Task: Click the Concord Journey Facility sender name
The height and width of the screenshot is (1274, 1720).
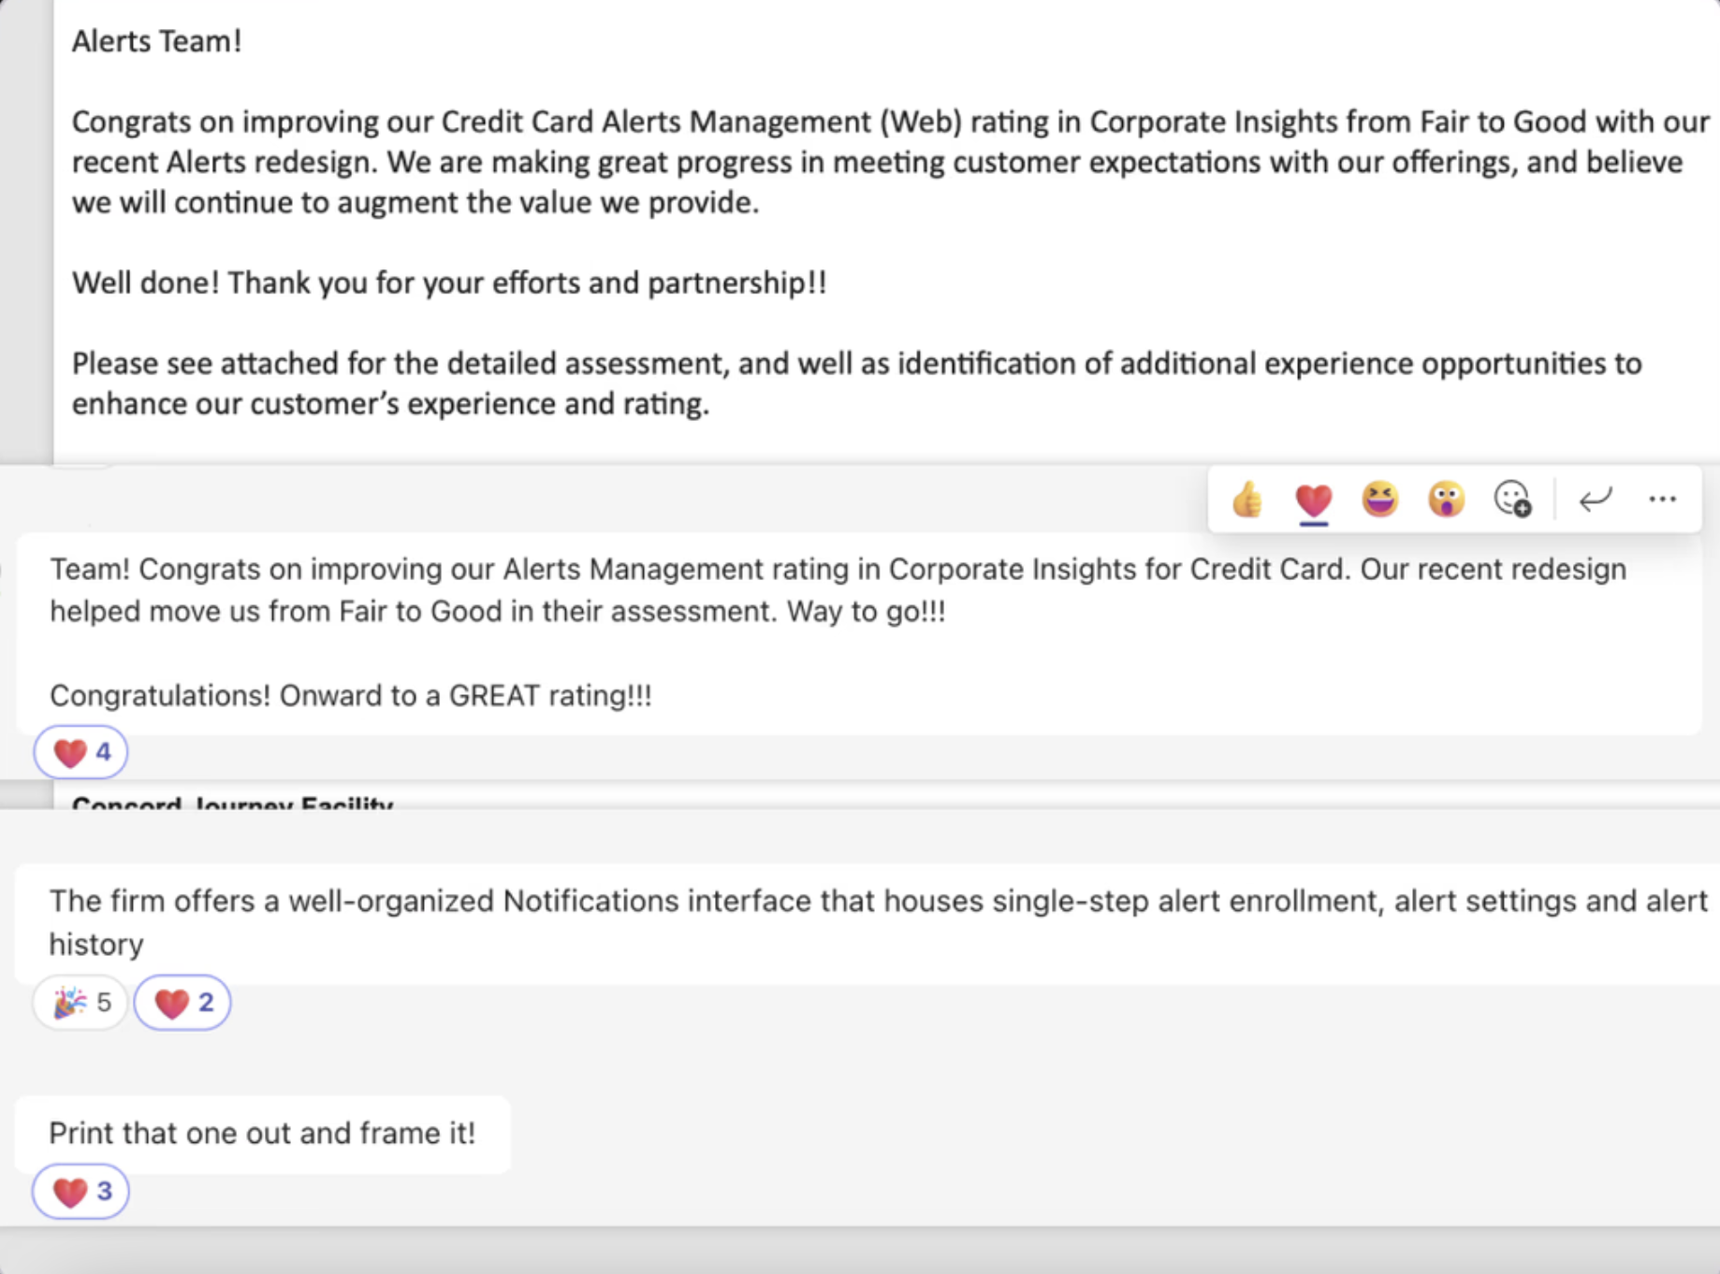Action: click(232, 803)
